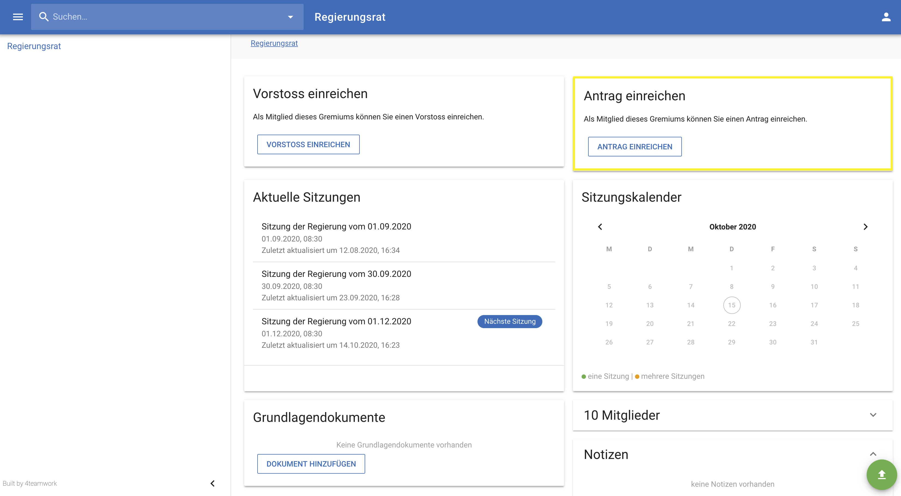Viewport: 901px width, 496px height.
Task: Collapse the Notizen panel
Action: pyautogui.click(x=873, y=454)
